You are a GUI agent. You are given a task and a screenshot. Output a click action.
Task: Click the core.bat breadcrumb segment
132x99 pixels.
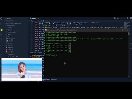[46, 21]
